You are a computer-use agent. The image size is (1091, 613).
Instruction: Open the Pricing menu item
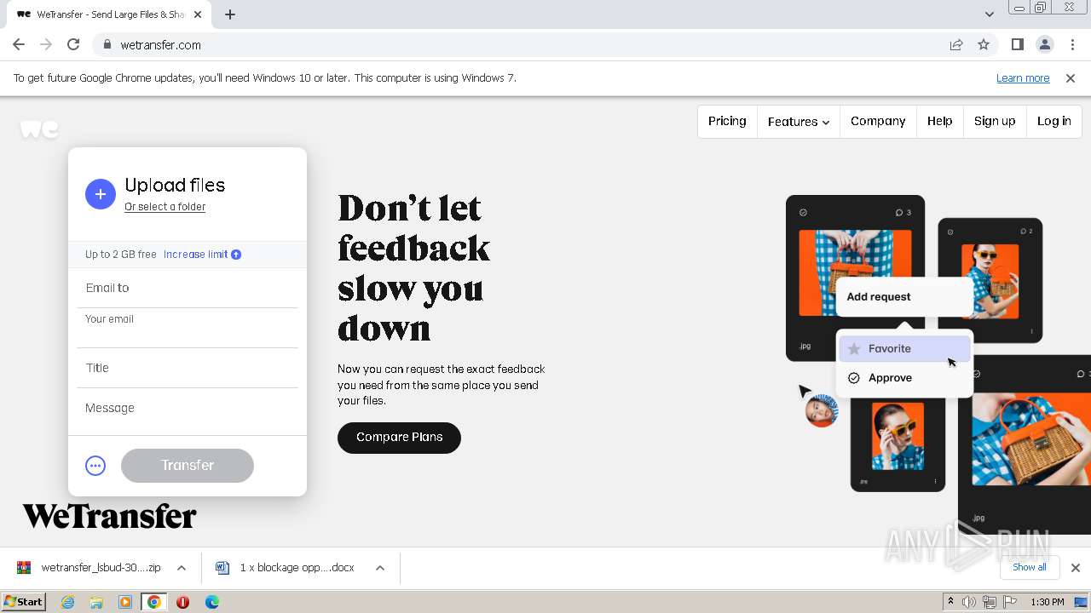[x=727, y=121]
